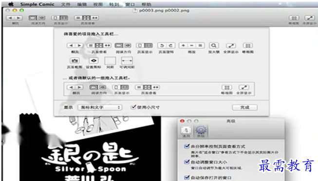Toggle 自动保存打开的窗口 checkbox
This screenshot has height=181, width=318.
point(187,178)
